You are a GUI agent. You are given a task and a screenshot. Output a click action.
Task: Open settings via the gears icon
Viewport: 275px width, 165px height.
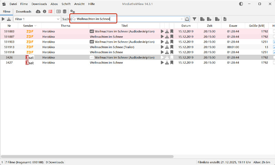(73, 11)
